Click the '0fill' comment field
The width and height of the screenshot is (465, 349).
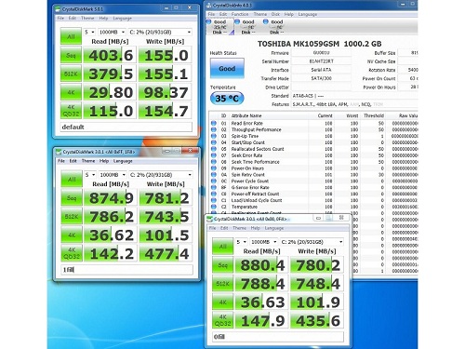coord(278,337)
